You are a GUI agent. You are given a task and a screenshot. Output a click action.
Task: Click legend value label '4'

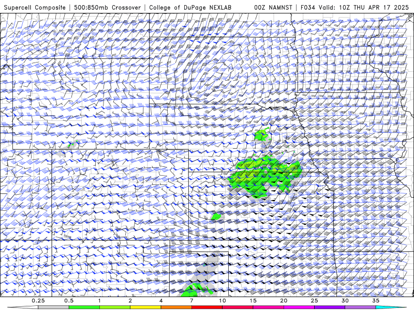coord(161,301)
